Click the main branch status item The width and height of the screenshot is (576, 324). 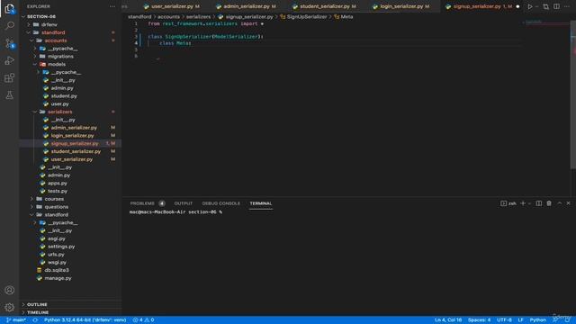pyautogui.click(x=16, y=320)
